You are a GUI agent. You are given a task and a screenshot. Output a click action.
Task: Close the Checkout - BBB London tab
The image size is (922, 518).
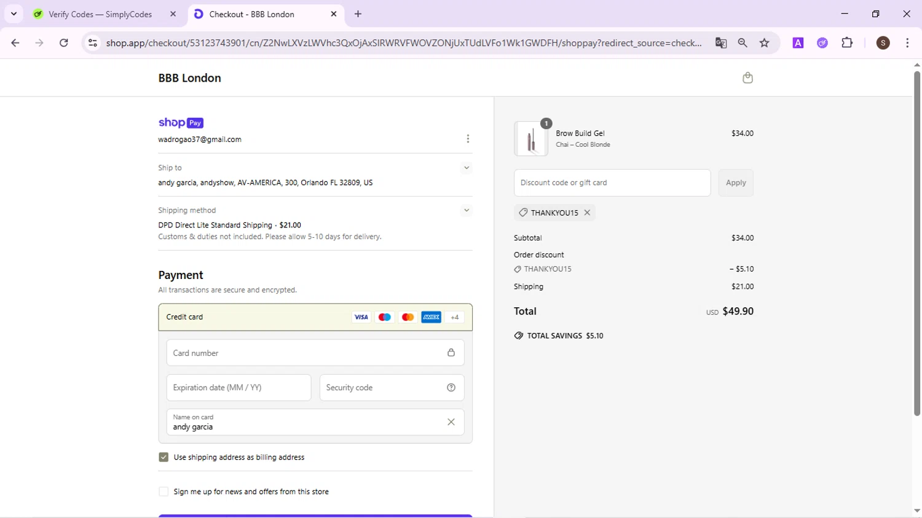[x=334, y=14]
